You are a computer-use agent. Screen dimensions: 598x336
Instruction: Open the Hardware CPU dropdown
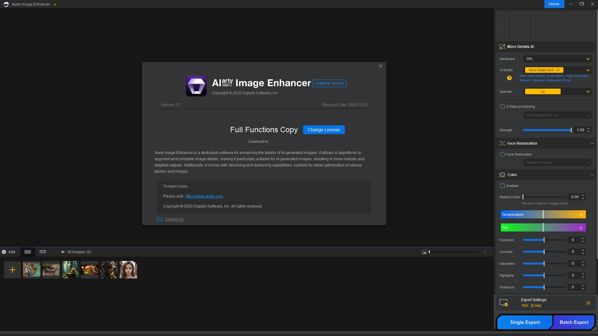coord(558,59)
